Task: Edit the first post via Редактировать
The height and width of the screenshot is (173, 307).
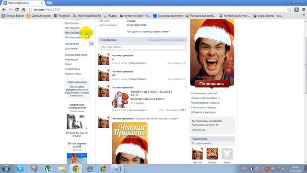Action: click(138, 63)
